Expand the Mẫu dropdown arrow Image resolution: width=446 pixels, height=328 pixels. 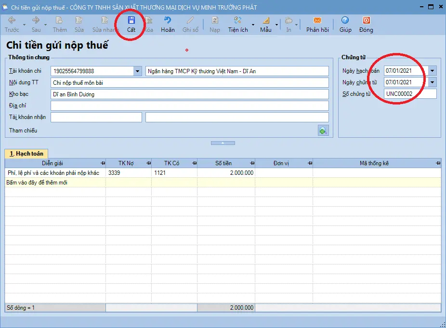pos(276,25)
